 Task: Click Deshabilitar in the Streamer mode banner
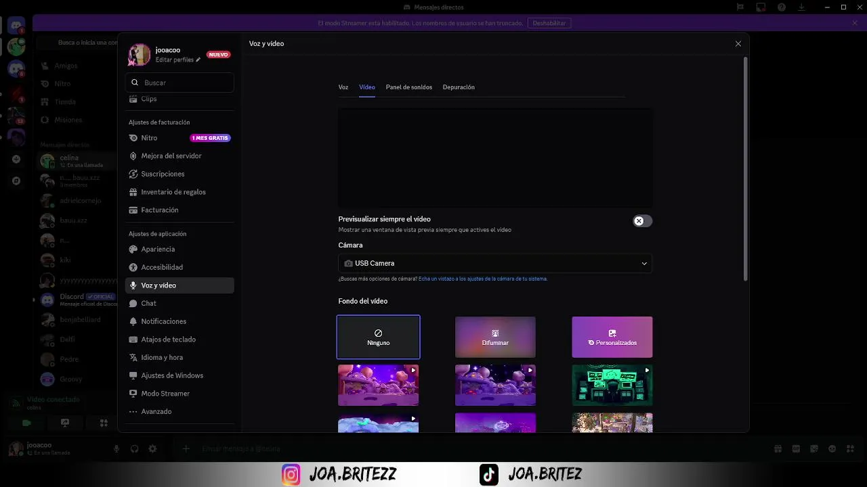(x=549, y=23)
